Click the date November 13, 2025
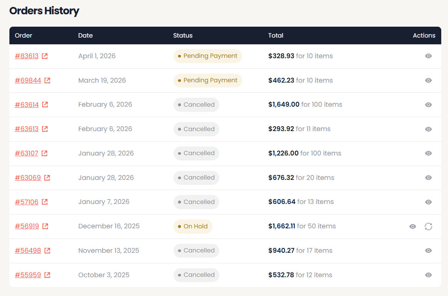This screenshot has width=448, height=296. [109, 251]
